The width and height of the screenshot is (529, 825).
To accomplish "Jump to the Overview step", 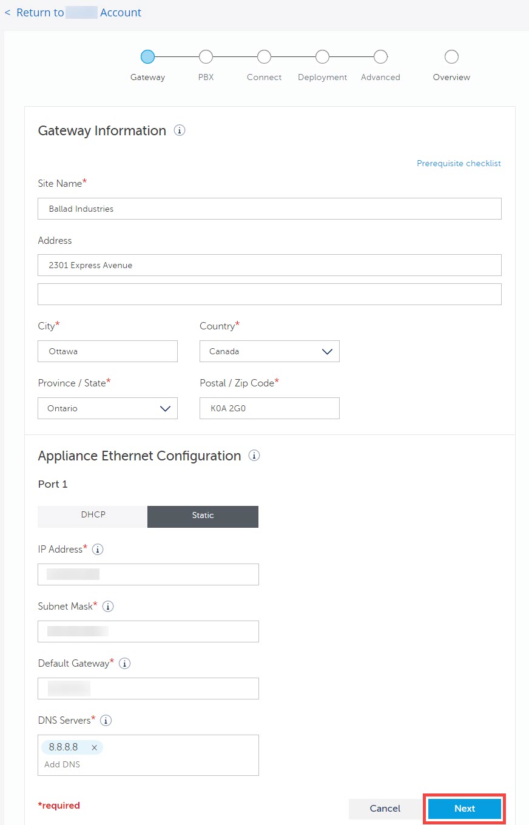I will tap(451, 56).
